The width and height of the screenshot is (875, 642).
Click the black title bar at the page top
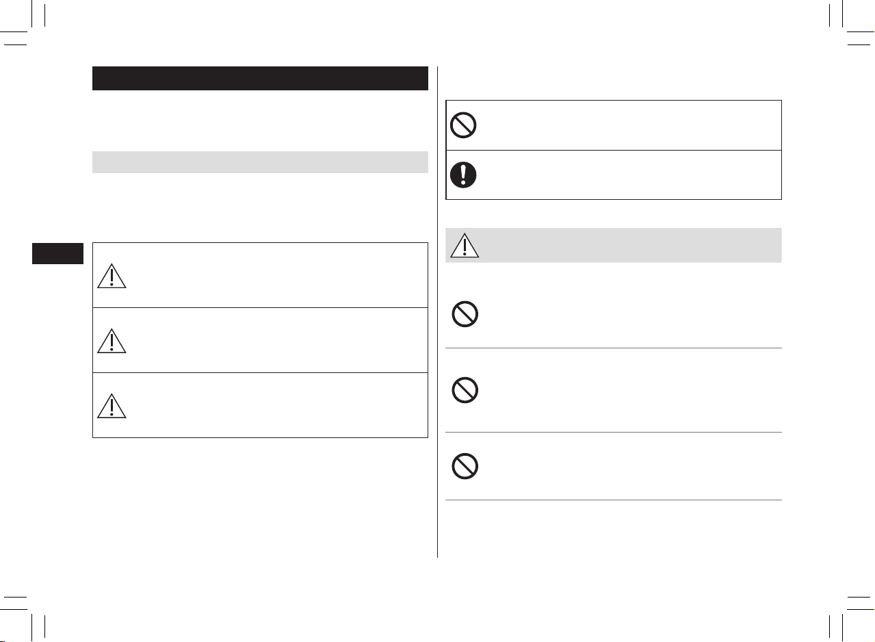point(260,79)
